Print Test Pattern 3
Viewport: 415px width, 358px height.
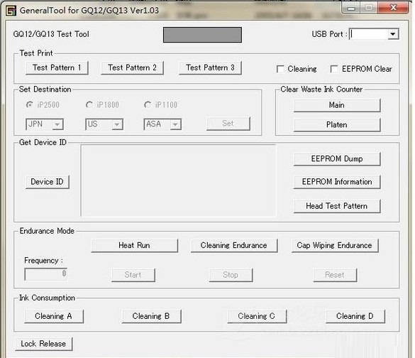pos(210,68)
